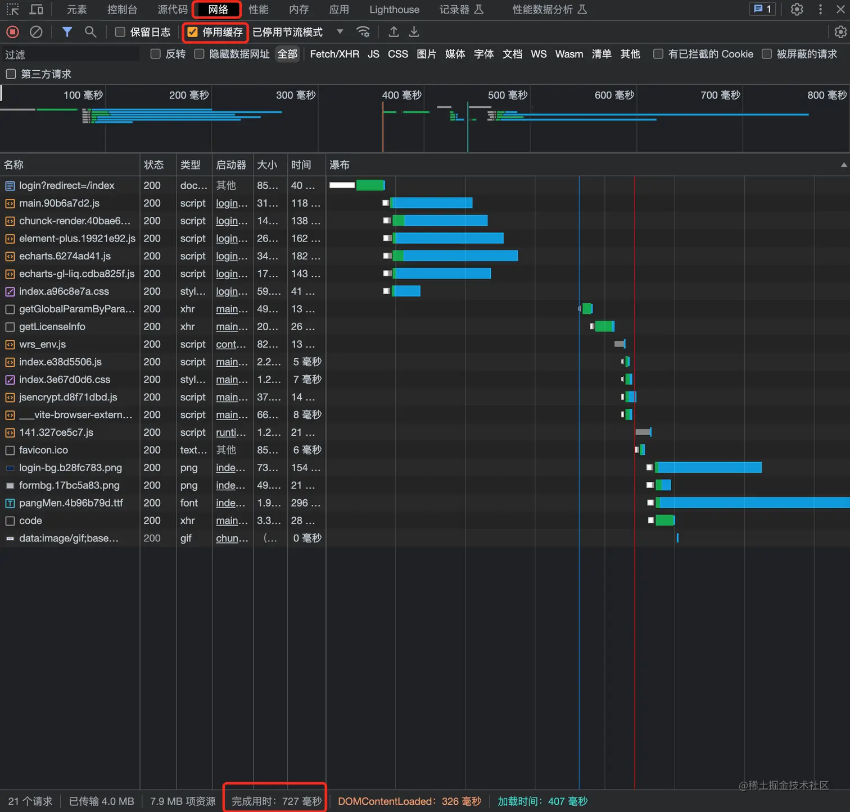Uncheck the 停用缓存 checkbox
850x812 pixels.
[192, 32]
